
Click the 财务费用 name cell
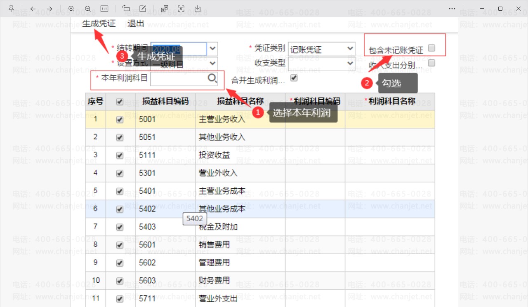(240, 281)
